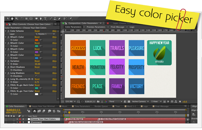The height and width of the screenshot is (130, 202).
Task: Select the Type text tool
Action: tap(45, 19)
